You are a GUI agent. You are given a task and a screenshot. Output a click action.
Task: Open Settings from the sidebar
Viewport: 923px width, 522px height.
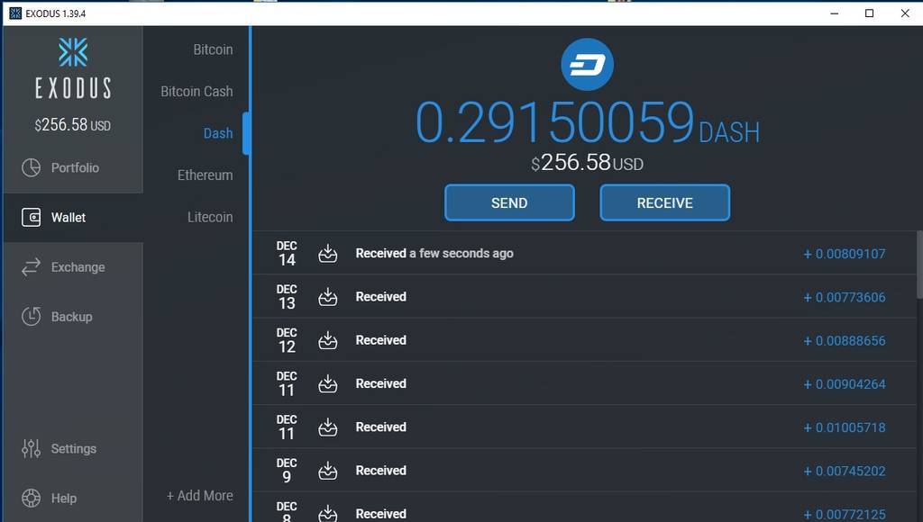click(73, 448)
